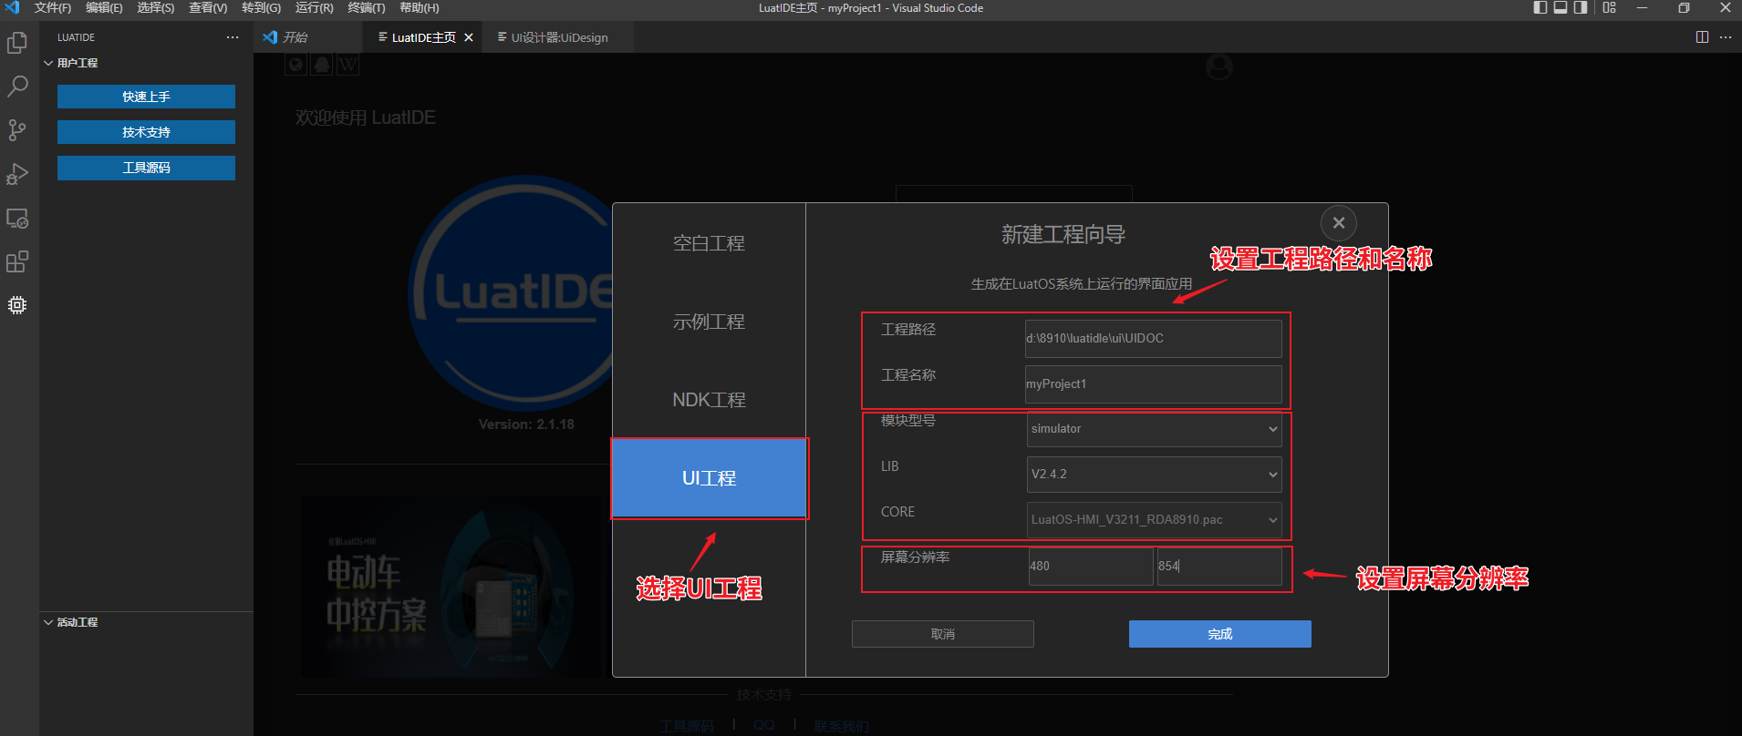Screen dimensions: 1742x736
Task: Click the globe icon on the LuatIDE homepage
Action: point(296,65)
